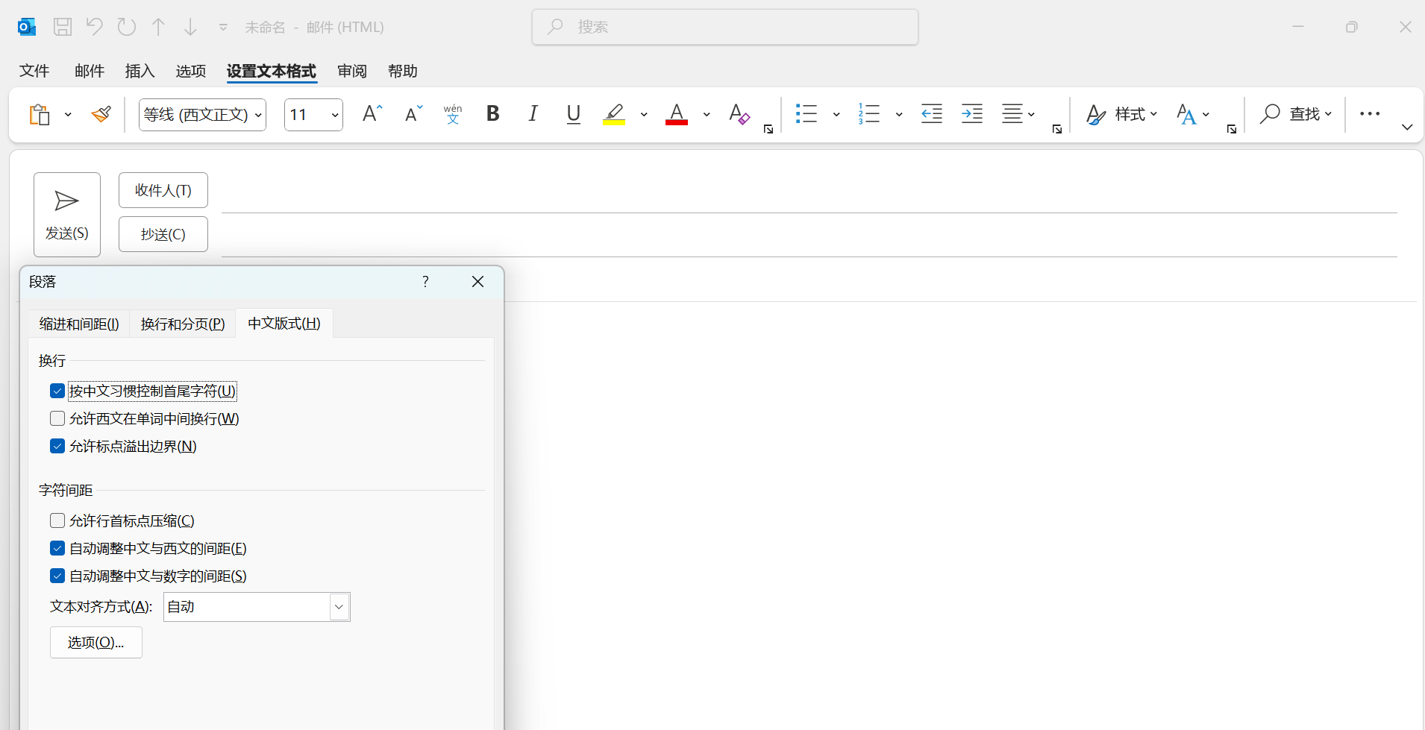The image size is (1425, 730).
Task: Apply Underline formatting
Action: 573,114
